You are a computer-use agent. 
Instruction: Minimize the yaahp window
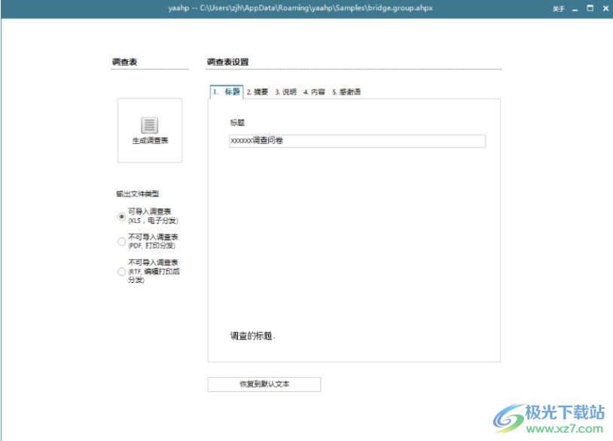[575, 8]
